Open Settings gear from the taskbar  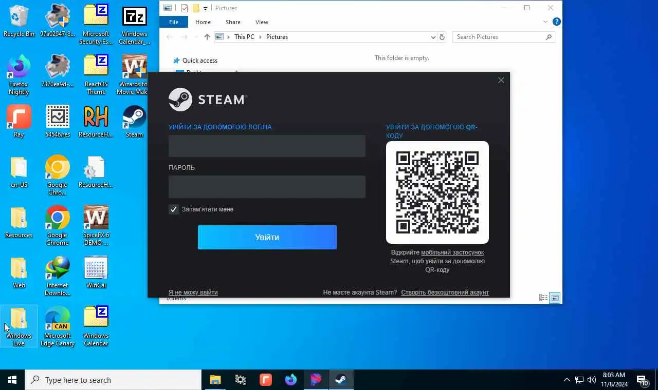[240, 380]
